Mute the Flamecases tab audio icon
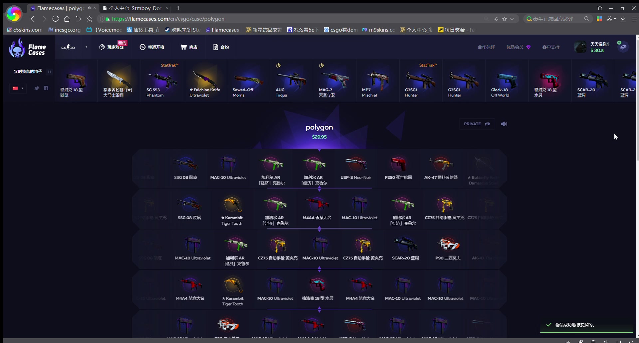 89,8
